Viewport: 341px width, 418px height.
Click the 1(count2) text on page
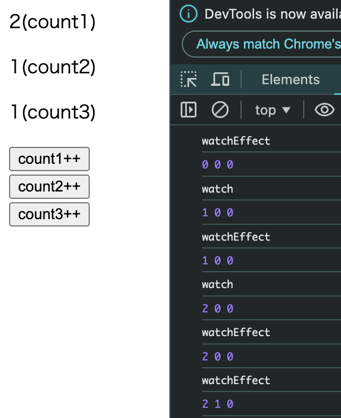coord(53,67)
